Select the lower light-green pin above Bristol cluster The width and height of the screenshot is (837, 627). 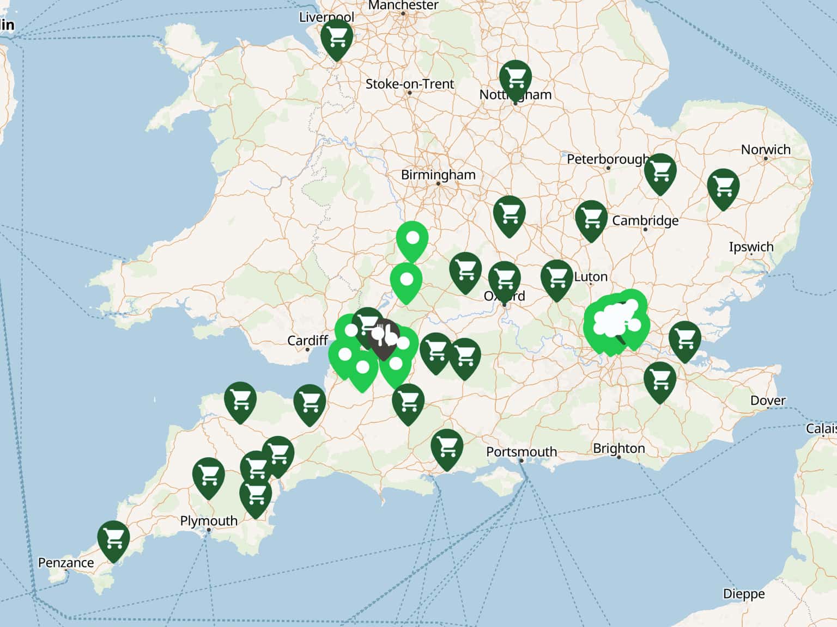(x=406, y=281)
